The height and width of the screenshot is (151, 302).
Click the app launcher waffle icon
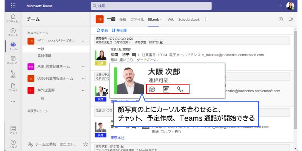coord(13,6)
